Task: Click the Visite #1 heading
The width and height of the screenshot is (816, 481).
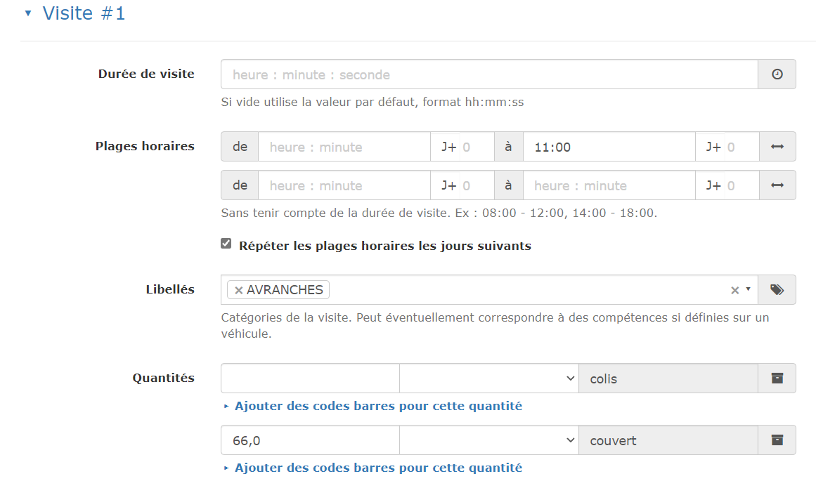Action: coord(84,13)
